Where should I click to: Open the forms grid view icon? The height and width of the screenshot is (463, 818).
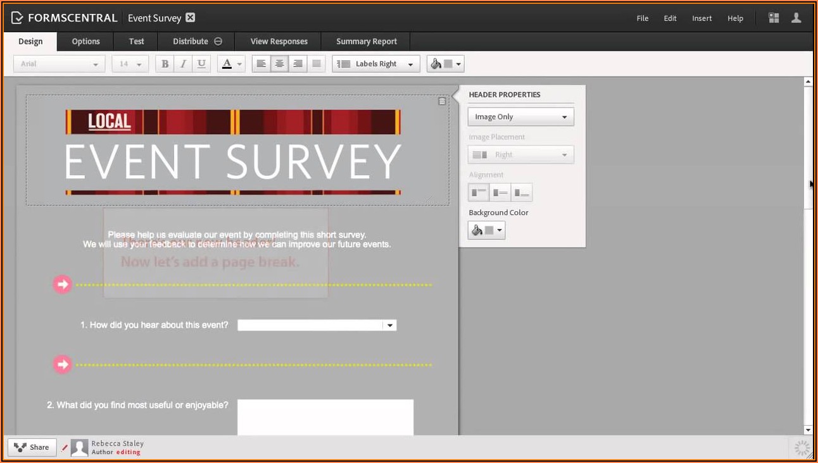coord(774,18)
